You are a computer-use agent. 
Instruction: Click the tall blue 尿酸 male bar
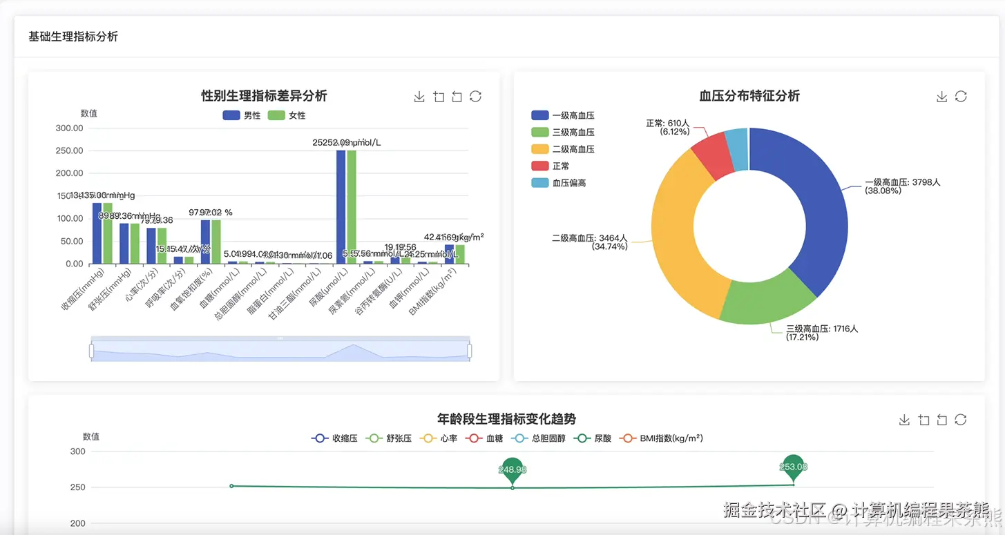tap(341, 207)
